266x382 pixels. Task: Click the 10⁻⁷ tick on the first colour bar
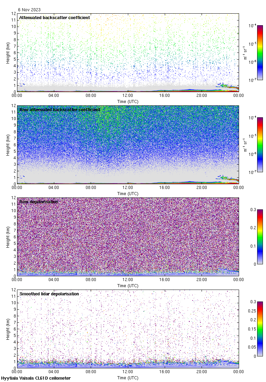(252, 80)
